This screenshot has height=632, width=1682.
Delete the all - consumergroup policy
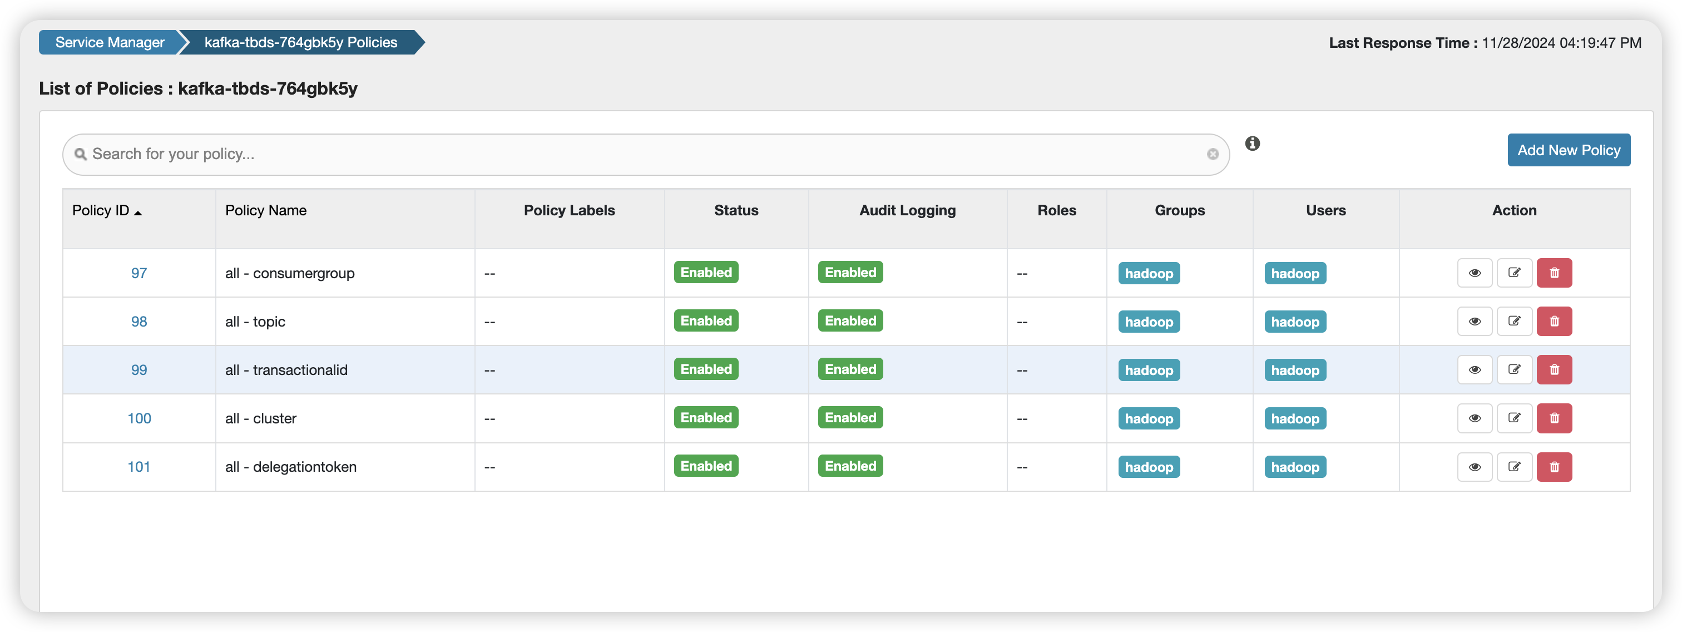[1554, 273]
